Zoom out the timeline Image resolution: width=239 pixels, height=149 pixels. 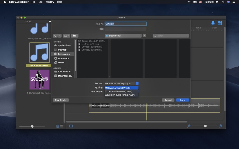[189, 126]
